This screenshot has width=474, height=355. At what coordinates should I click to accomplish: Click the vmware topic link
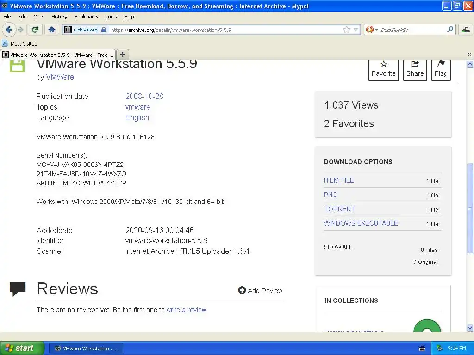pyautogui.click(x=137, y=107)
